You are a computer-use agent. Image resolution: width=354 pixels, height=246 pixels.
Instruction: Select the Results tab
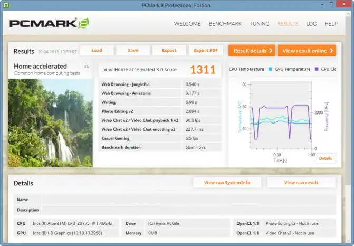288,24
